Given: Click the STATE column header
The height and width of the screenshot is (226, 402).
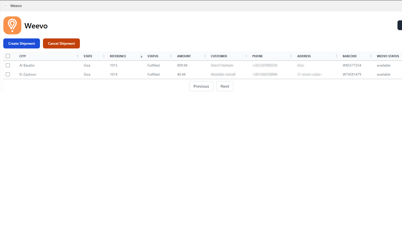Looking at the screenshot, I should tap(88, 56).
